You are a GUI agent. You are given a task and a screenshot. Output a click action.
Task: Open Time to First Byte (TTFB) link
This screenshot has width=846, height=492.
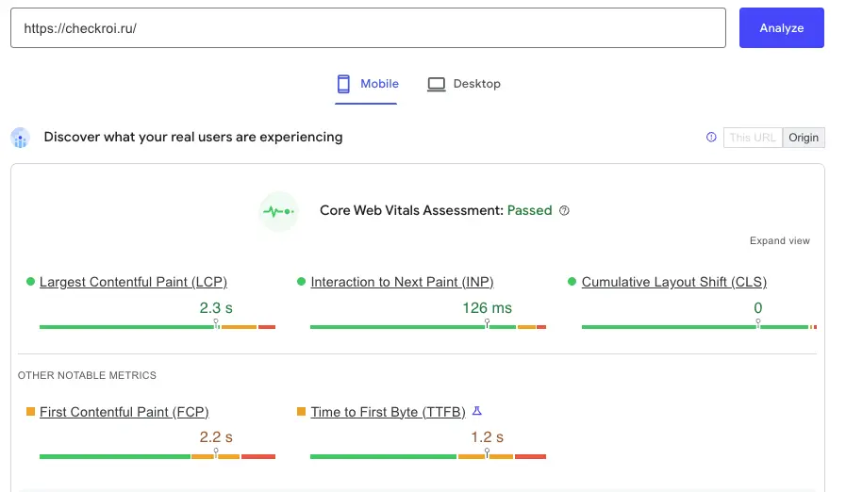coord(388,412)
